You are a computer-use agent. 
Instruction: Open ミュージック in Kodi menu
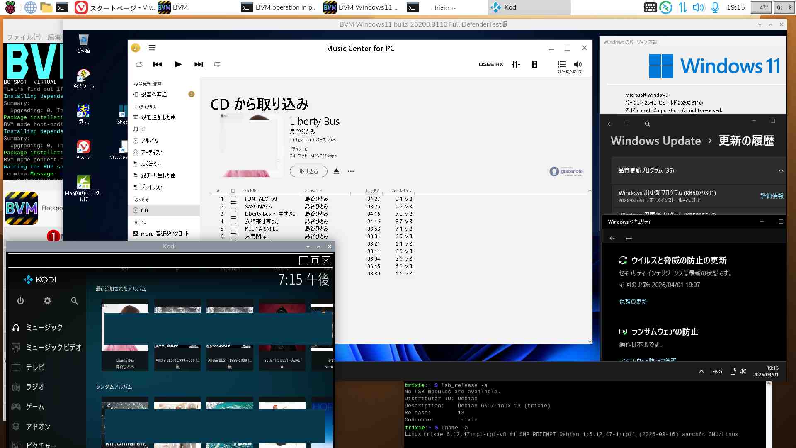44,328
